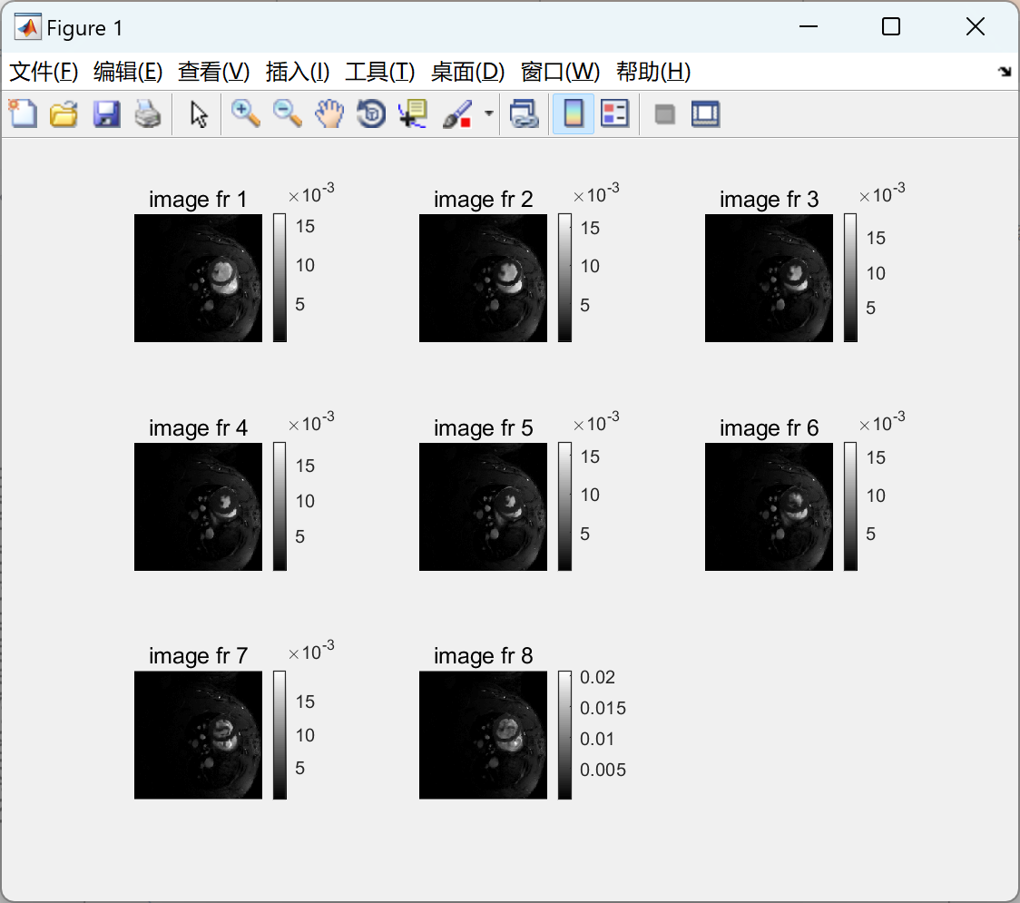Select the image fr 4 thumbnail

click(x=199, y=506)
